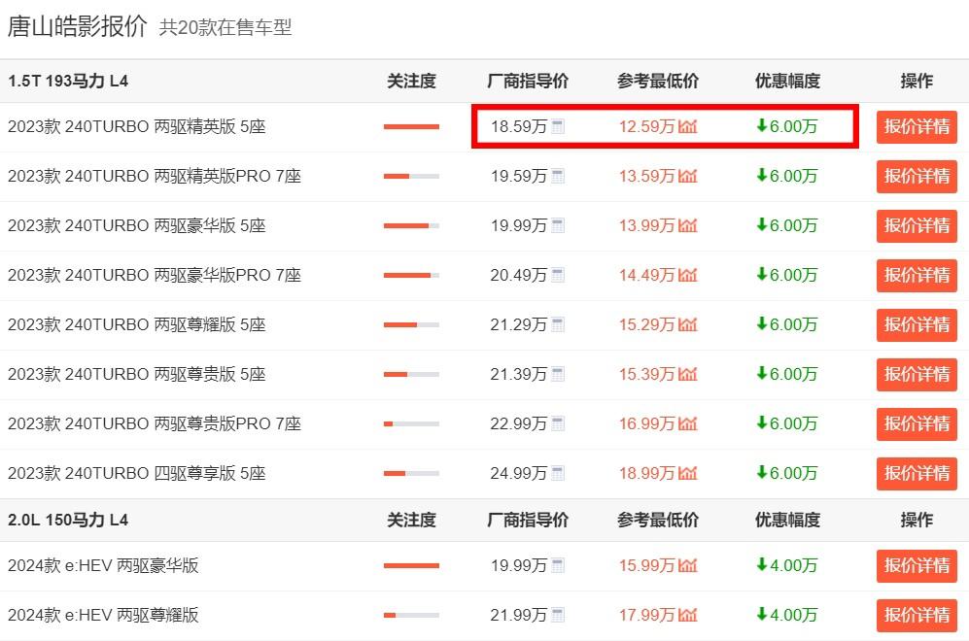The image size is (969, 641).
Task: Open calculator icon next to 19.59万
Action: (x=558, y=176)
